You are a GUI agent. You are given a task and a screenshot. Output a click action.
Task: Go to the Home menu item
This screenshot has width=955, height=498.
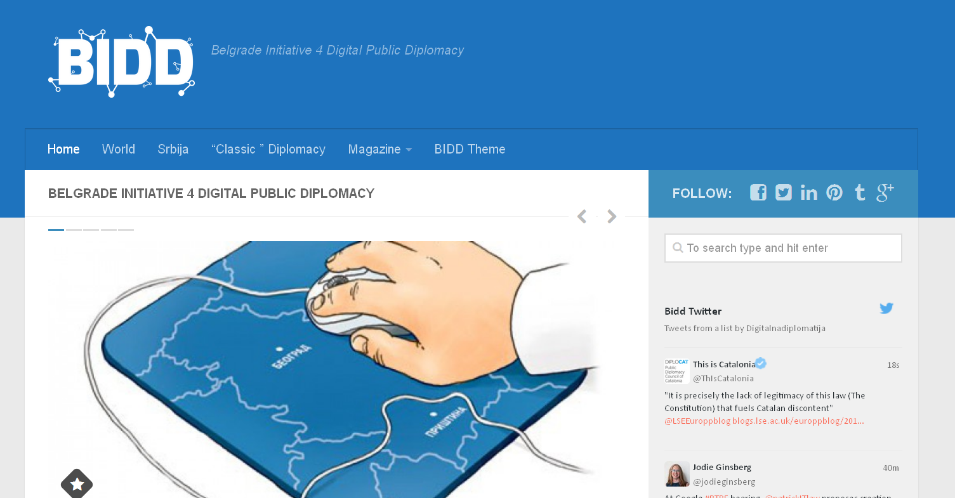[x=63, y=150]
